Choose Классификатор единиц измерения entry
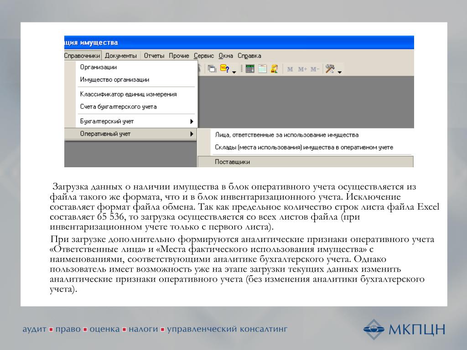This screenshot has width=467, height=350. click(131, 94)
